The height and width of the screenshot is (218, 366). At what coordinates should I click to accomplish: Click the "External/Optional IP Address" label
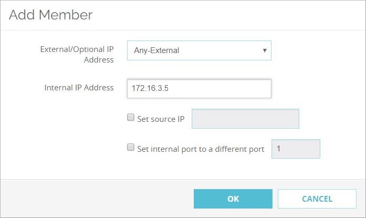tap(77, 55)
